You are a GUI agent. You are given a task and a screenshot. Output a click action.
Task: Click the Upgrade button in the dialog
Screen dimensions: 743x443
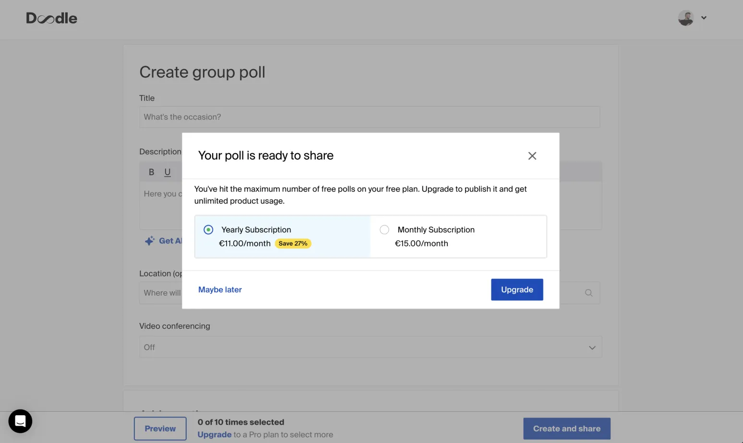click(x=517, y=289)
